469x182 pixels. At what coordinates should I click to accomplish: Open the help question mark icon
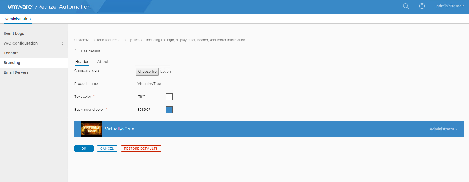(x=422, y=6)
